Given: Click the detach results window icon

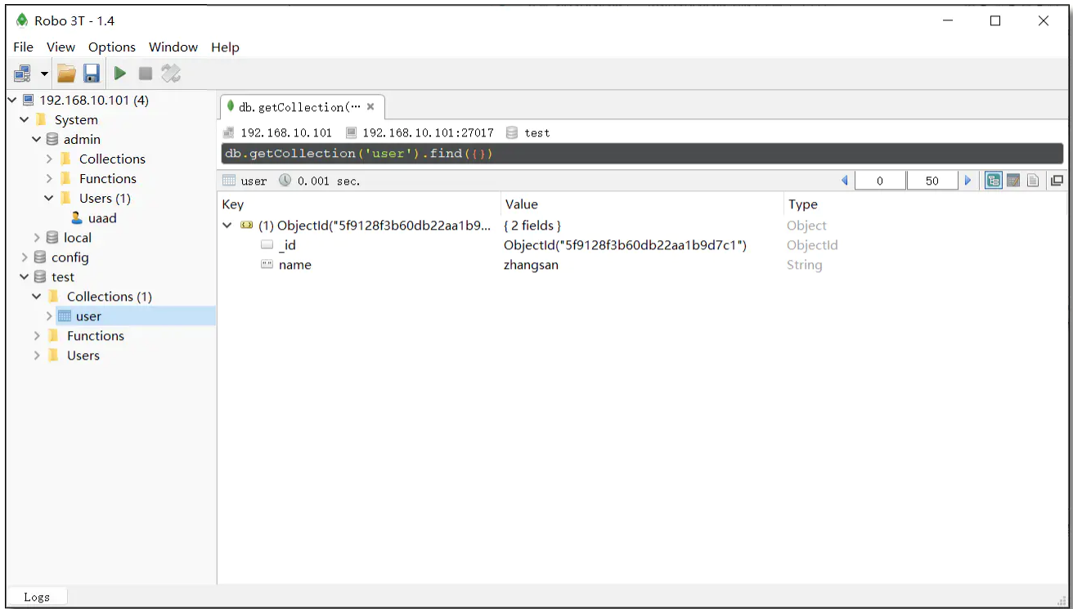Looking at the screenshot, I should (1057, 181).
